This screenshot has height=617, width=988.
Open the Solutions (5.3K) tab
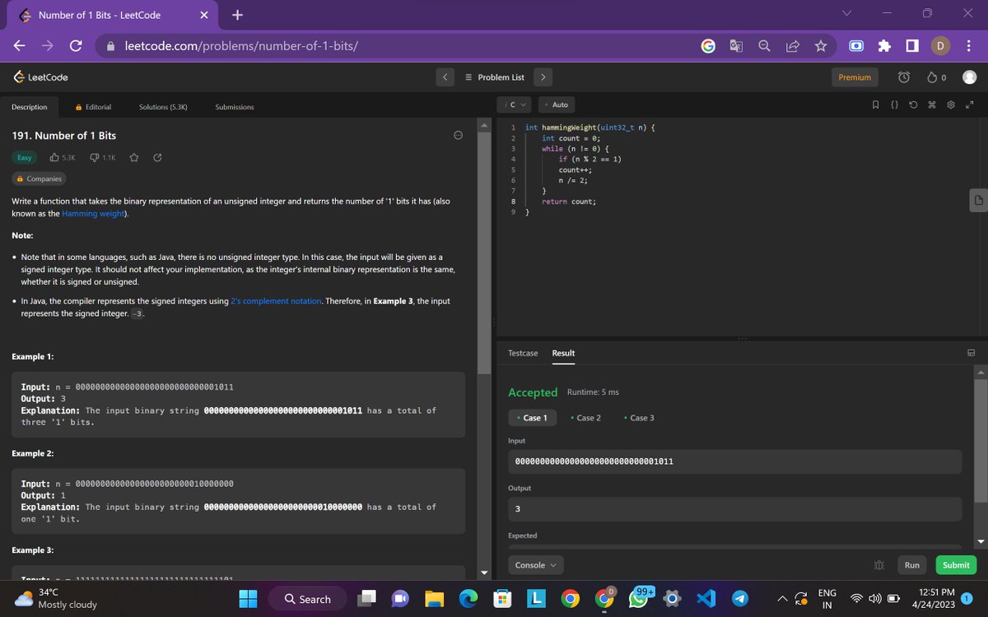coord(163,107)
